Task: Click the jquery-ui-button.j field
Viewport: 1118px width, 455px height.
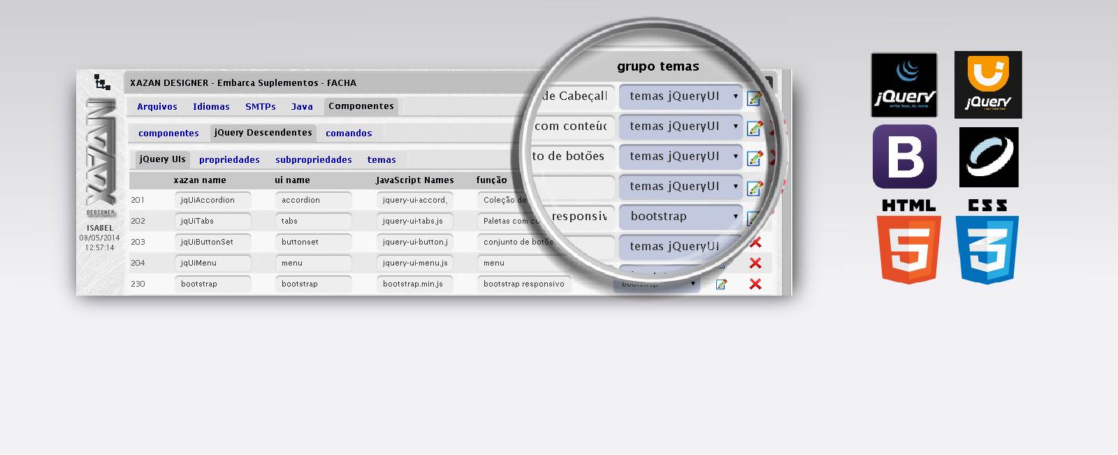Action: 415,243
